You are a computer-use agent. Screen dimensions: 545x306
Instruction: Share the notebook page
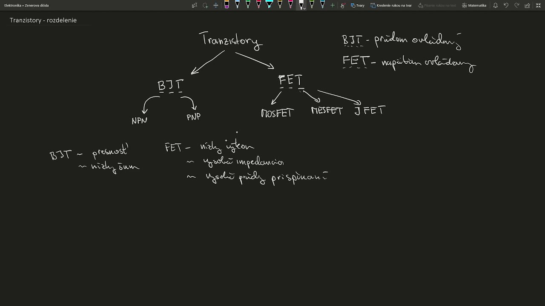point(527,6)
